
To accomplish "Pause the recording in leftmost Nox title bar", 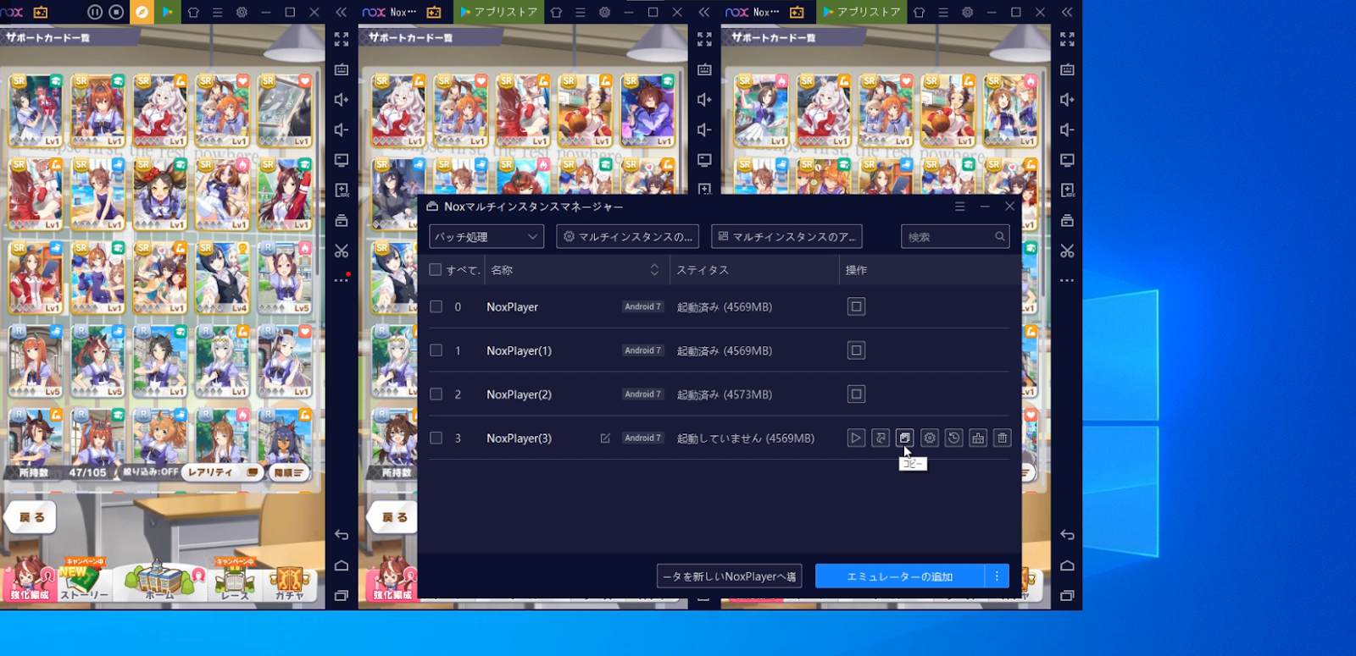I will tap(95, 12).
